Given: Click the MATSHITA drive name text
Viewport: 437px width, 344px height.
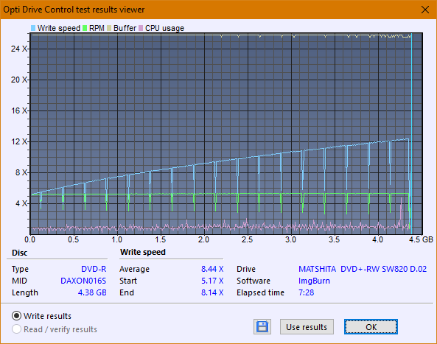Looking at the screenshot, I should 317,269.
